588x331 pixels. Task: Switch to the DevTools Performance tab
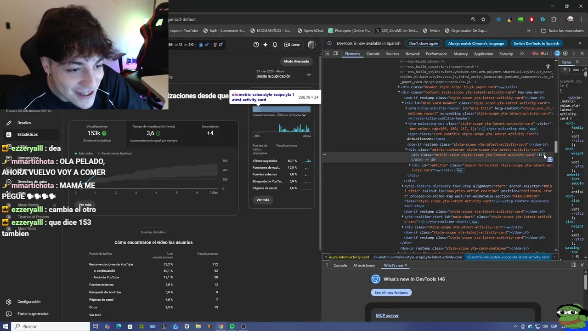[436, 54]
